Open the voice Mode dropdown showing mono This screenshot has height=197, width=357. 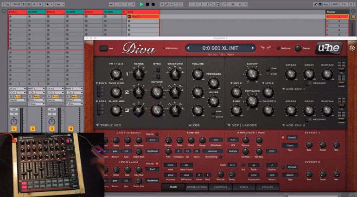coord(171,165)
